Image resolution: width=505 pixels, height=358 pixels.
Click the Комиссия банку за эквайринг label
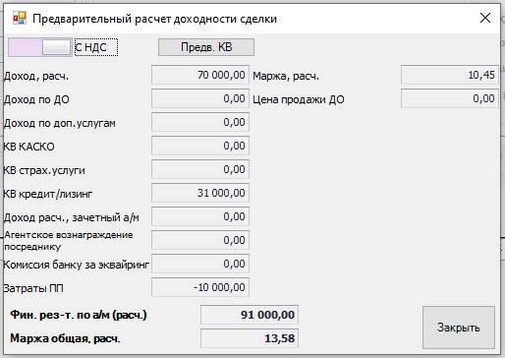77,265
